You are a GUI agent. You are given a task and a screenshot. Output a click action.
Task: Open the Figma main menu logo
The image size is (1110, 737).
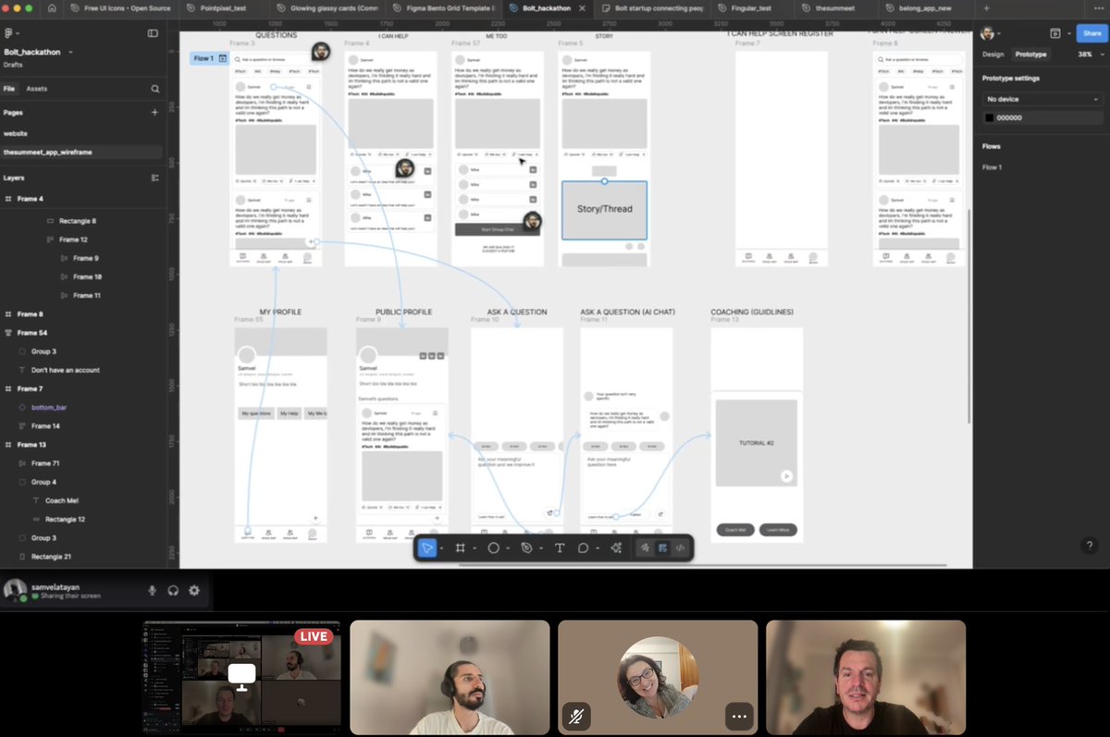pyautogui.click(x=10, y=32)
